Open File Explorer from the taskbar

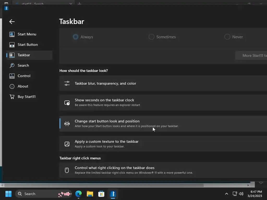click(90, 194)
